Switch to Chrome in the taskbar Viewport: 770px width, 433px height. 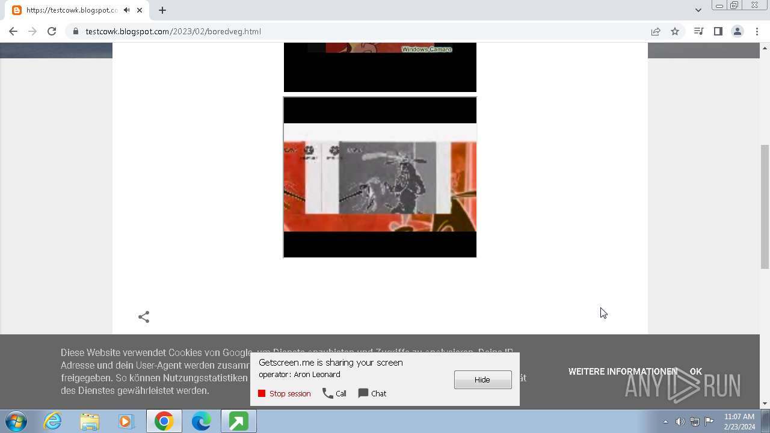pos(164,422)
